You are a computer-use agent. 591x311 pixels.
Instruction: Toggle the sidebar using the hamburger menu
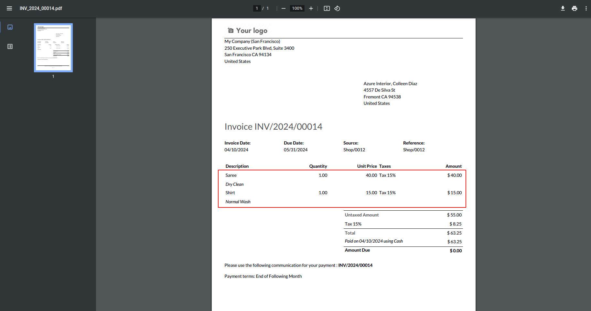(x=9, y=8)
